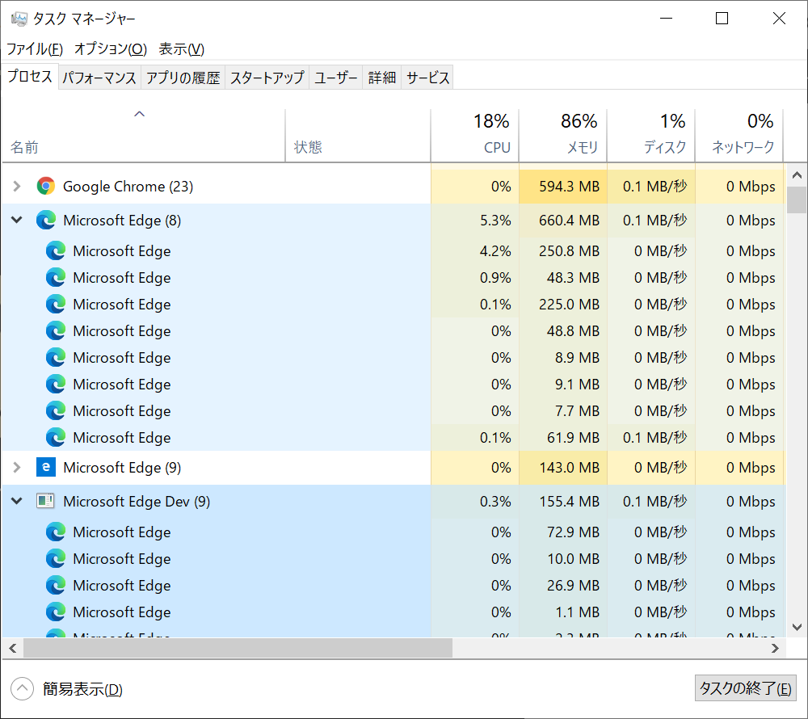Image resolution: width=808 pixels, height=719 pixels.
Task: Switch to the 詳細 tab
Action: click(382, 78)
